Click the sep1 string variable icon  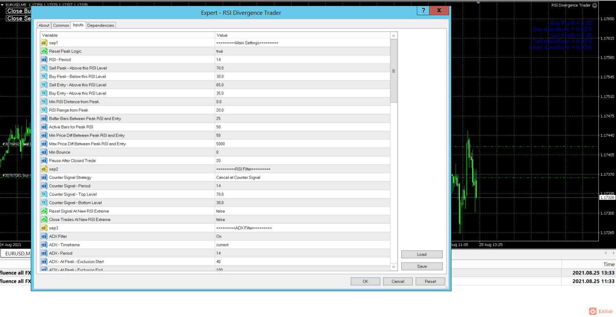[44, 43]
